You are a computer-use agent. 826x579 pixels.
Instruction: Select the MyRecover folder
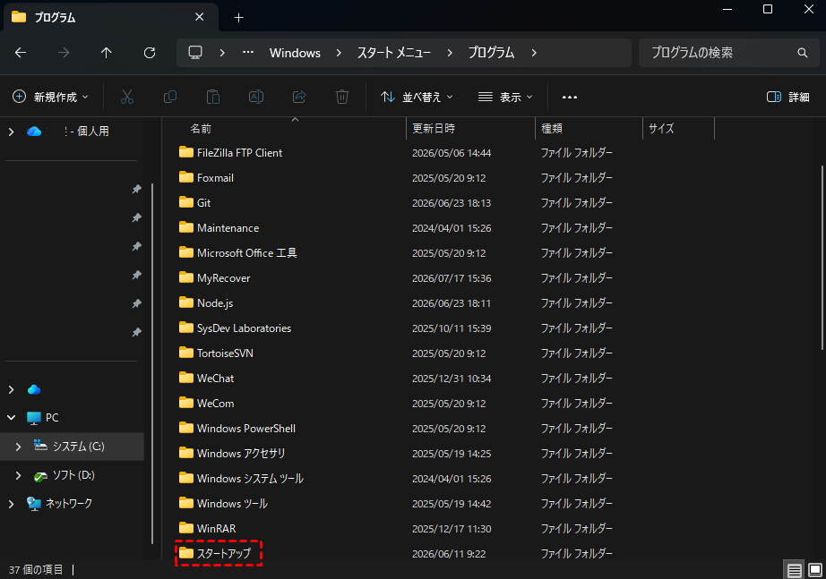223,278
